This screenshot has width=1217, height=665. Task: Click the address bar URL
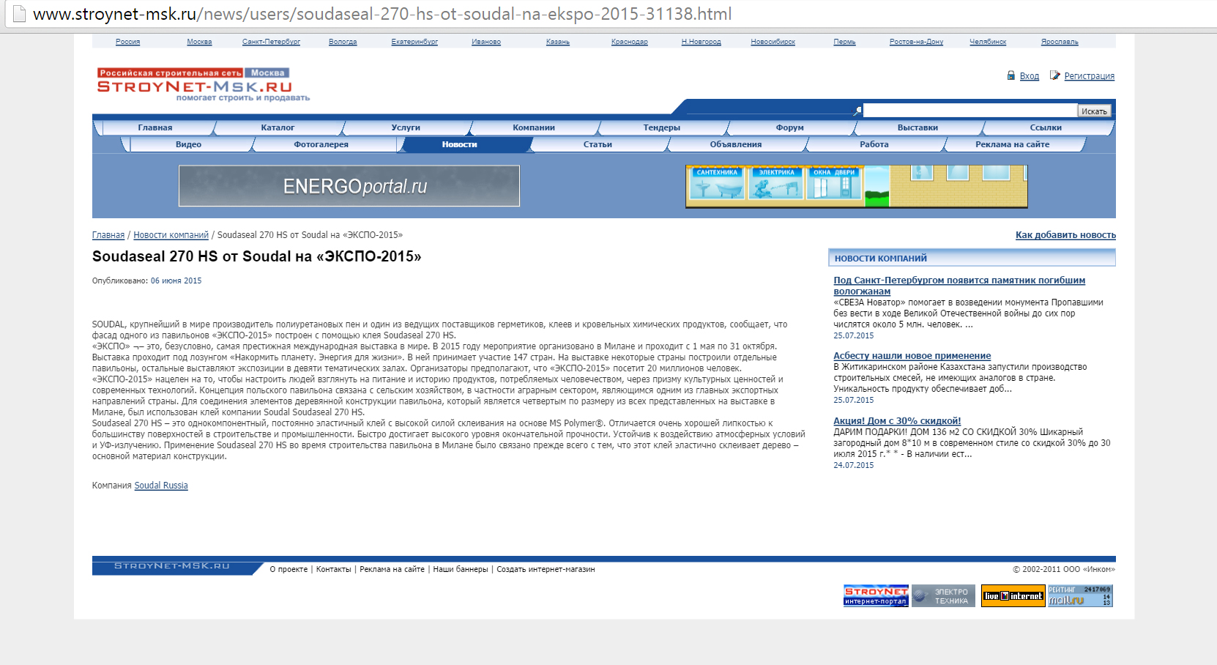click(x=382, y=14)
